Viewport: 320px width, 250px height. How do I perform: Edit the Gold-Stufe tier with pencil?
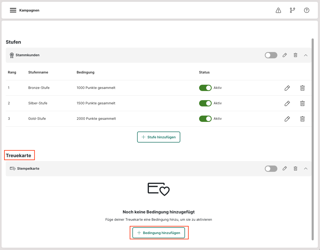287,119
